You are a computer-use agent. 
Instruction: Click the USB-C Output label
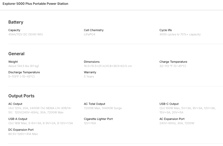pos(169,104)
